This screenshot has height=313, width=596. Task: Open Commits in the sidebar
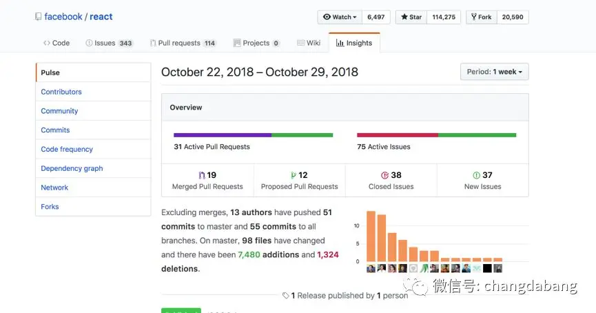(x=93, y=130)
